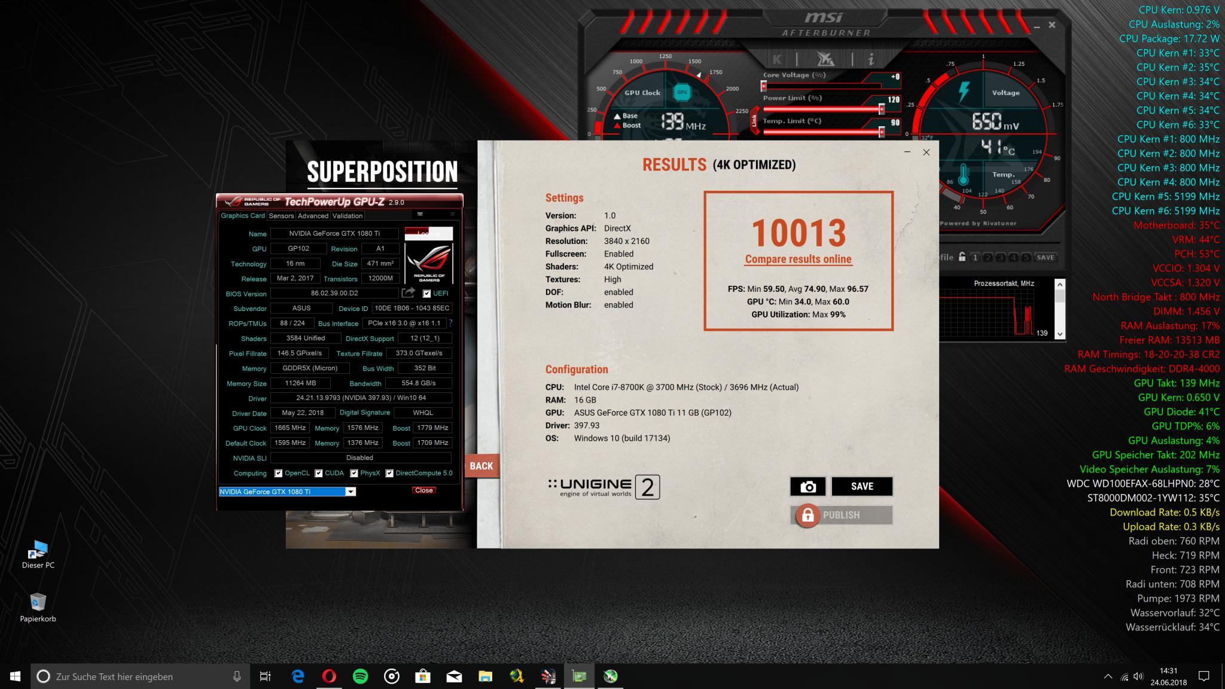Open Windows Start menu
This screenshot has height=689, width=1225.
14,676
